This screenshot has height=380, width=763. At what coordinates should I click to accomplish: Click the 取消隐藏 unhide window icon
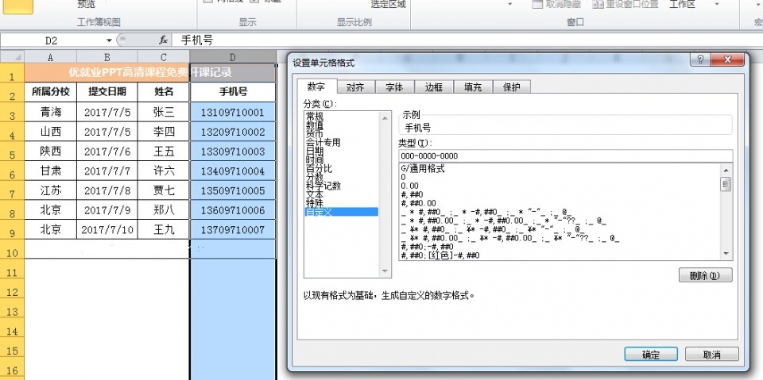click(x=538, y=4)
